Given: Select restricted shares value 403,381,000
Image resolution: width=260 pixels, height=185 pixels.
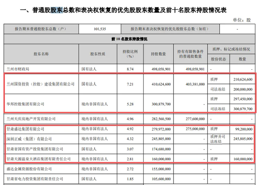Looking at the screenshot, I should (195, 84).
